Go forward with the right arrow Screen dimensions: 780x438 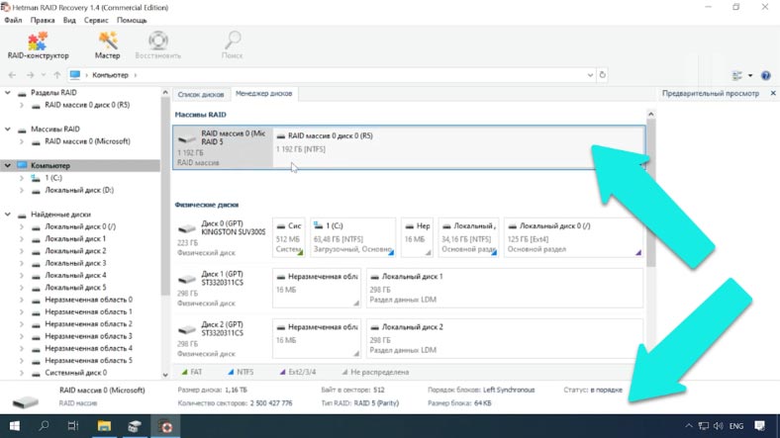coord(31,75)
